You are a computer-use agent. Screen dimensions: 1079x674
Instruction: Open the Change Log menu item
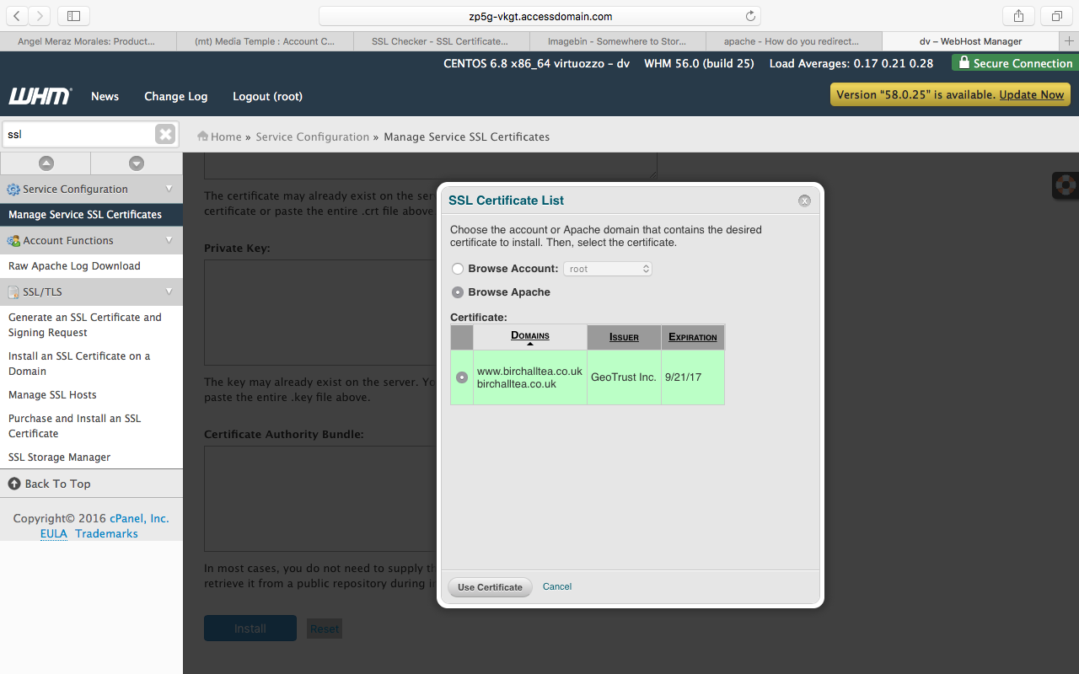click(x=175, y=96)
